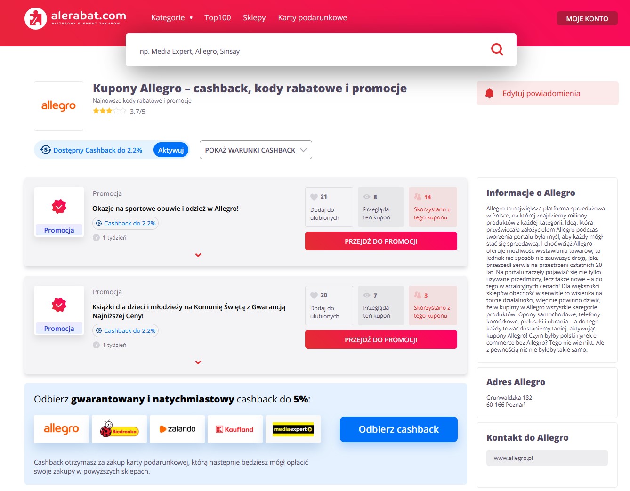Click 'Grunwaldzka 182' address text
This screenshot has width=630, height=491.
click(509, 398)
